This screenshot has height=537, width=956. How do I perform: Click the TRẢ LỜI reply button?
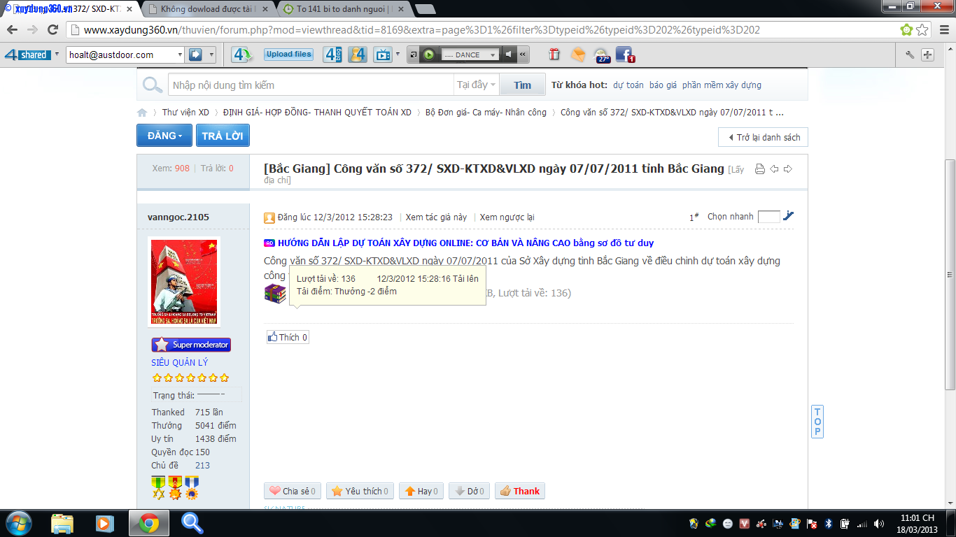pyautogui.click(x=223, y=136)
